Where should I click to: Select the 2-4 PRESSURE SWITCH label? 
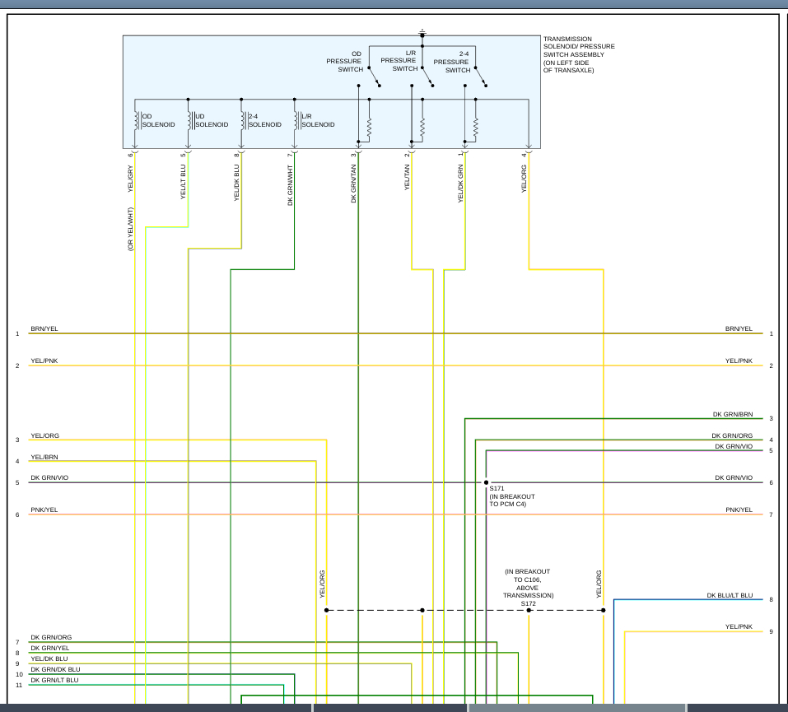(451, 62)
